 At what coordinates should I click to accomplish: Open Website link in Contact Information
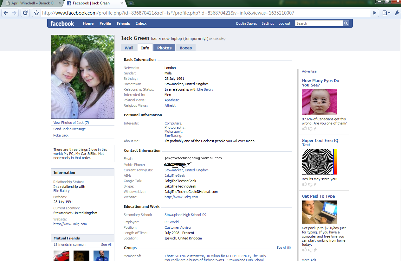[x=181, y=197]
